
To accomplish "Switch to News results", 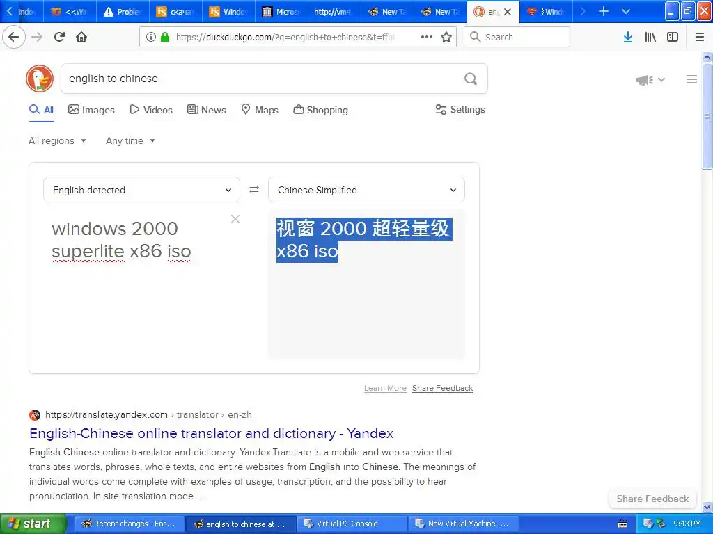I will [206, 110].
